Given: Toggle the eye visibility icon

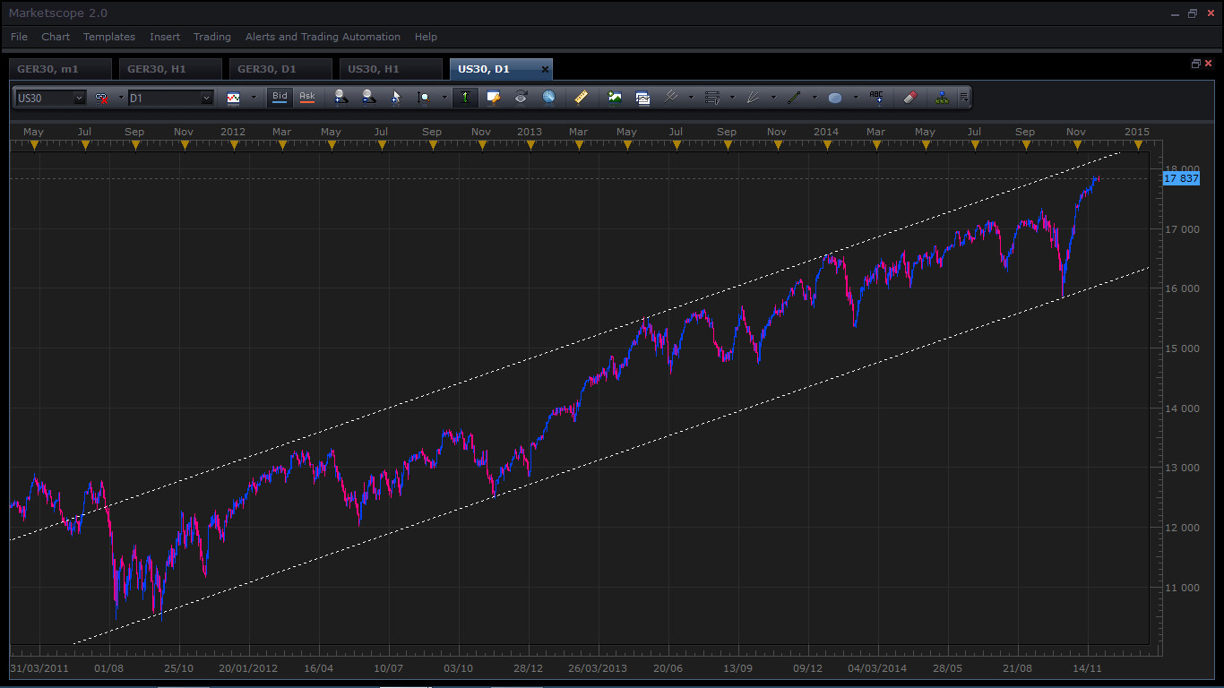Looking at the screenshot, I should pyautogui.click(x=521, y=98).
